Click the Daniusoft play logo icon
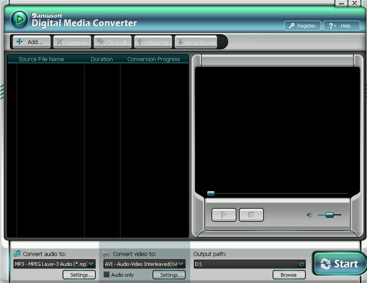367x283 pixels. coord(19,20)
